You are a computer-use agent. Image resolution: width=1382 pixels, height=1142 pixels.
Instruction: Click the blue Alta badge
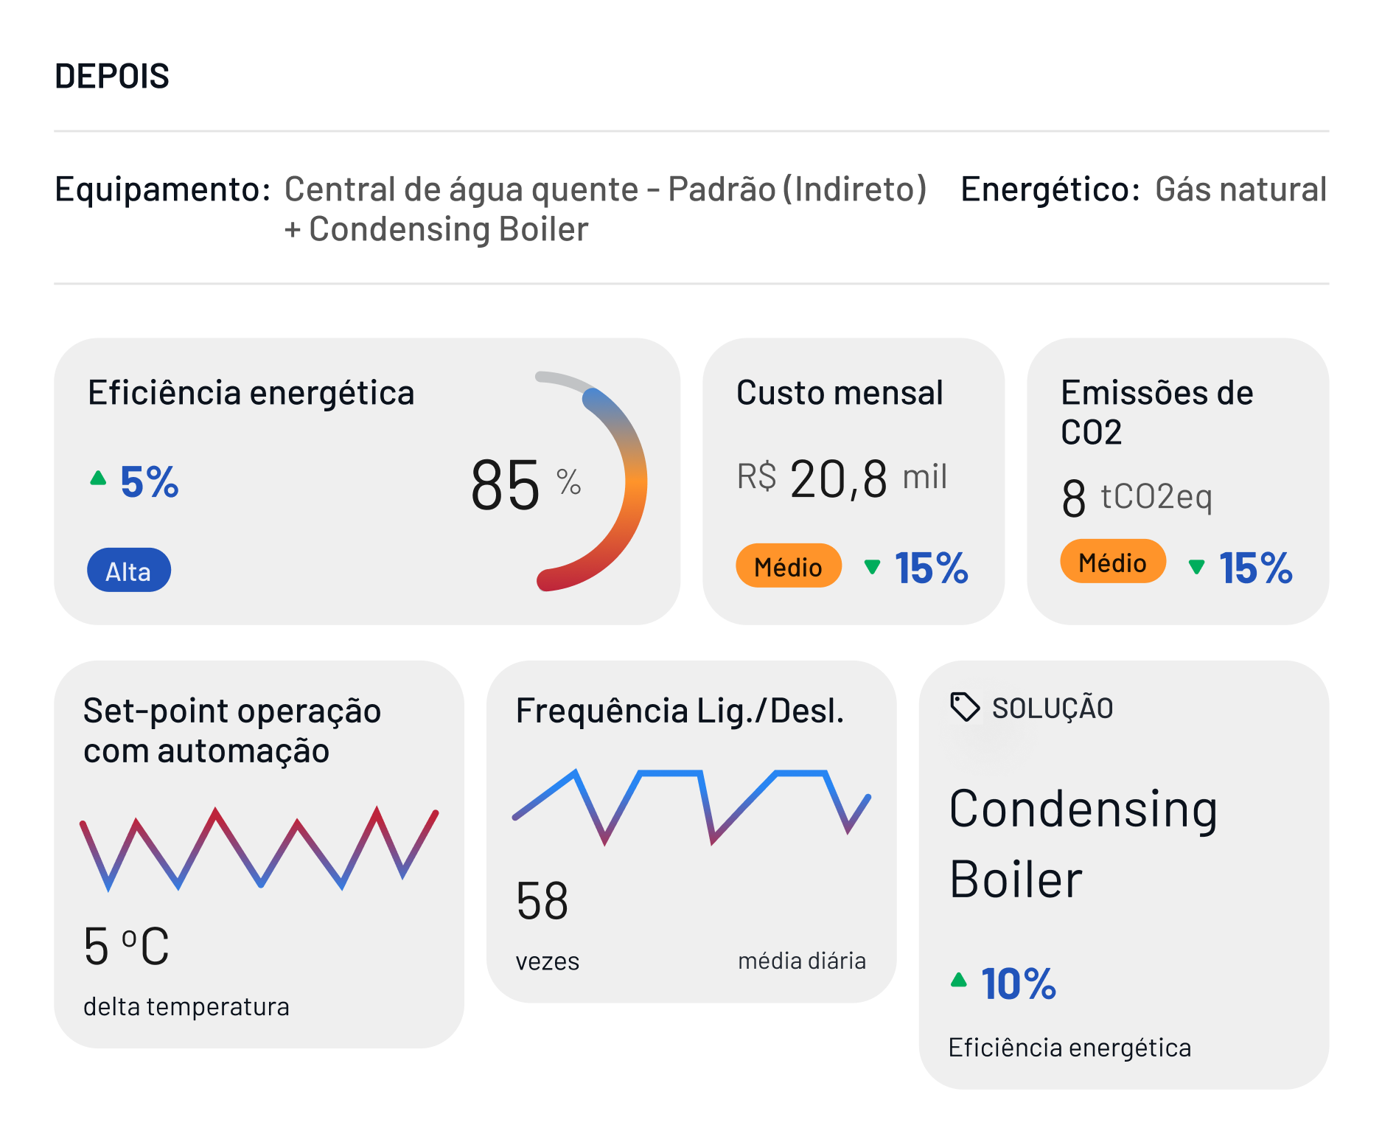tap(129, 571)
